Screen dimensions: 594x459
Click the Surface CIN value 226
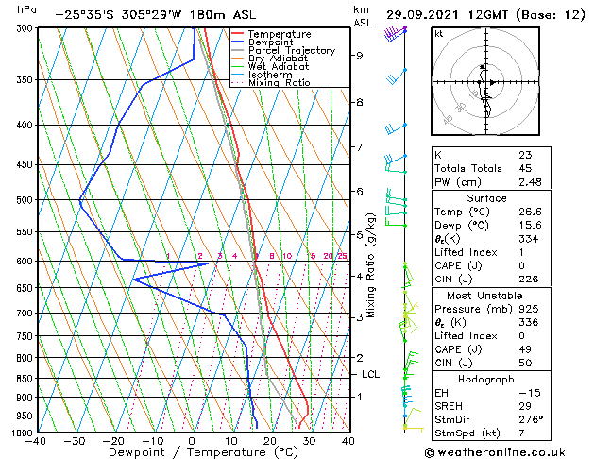click(529, 280)
